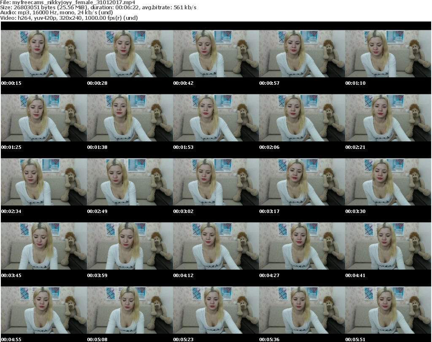Viewport: 432px width, 342px height.
Task: Click the timestamp label 00:03:59
Action: [x=97, y=275]
